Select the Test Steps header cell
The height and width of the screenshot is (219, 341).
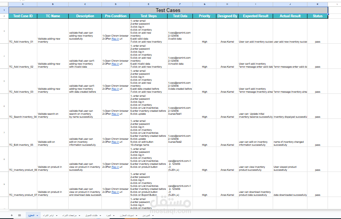click(x=148, y=16)
